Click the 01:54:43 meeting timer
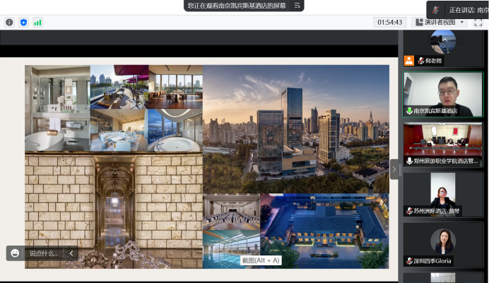The height and width of the screenshot is (283, 489). point(390,22)
